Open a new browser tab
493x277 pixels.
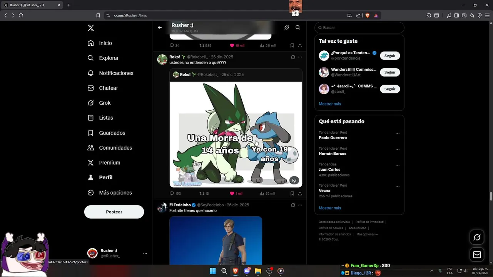pos(68,5)
